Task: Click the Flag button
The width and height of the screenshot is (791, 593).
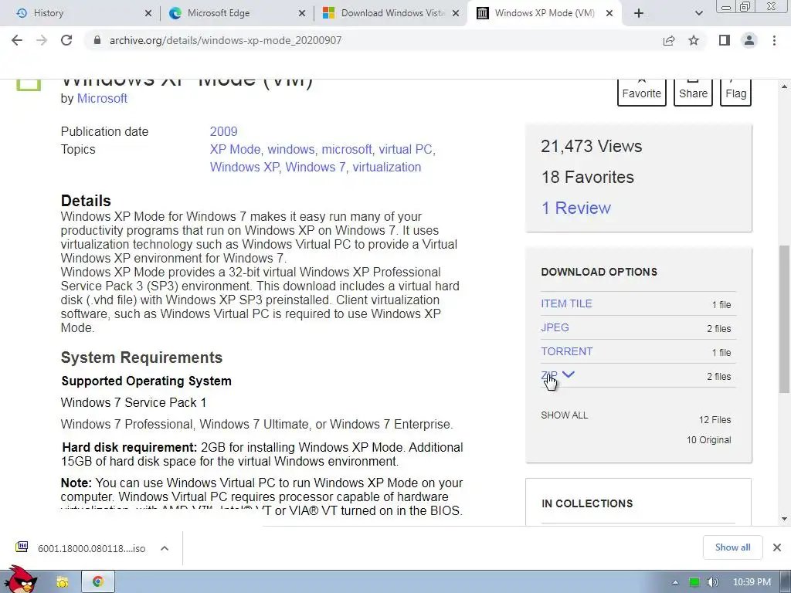Action: coord(735,91)
